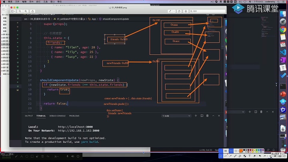Image resolution: width=288 pixels, height=162 pixels.
Task: Select the eraser tool in annotation bar
Action: tap(254, 156)
